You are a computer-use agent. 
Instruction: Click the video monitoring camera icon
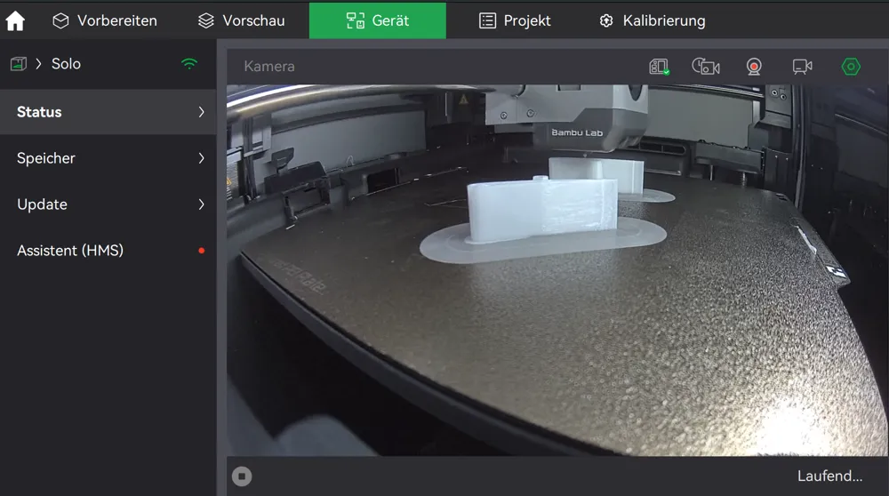pyautogui.click(x=802, y=67)
